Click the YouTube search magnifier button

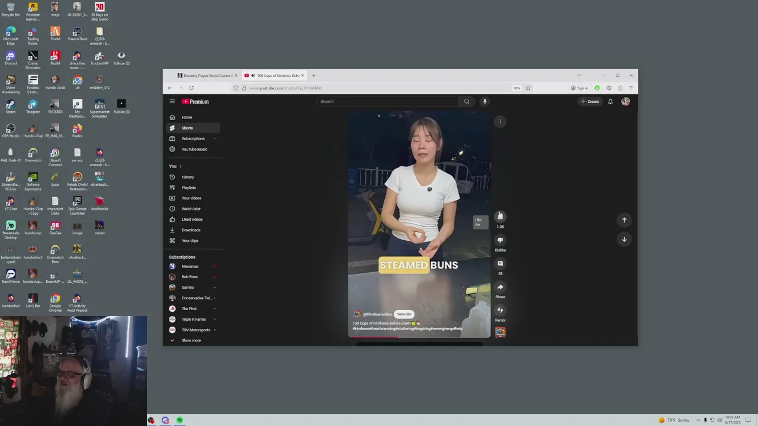pyautogui.click(x=467, y=102)
